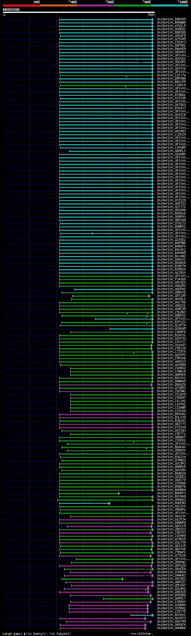Click the short cyan bar for UniRef100_B9GFN3
This screenshot has height=636, width=191.
coord(85,503)
